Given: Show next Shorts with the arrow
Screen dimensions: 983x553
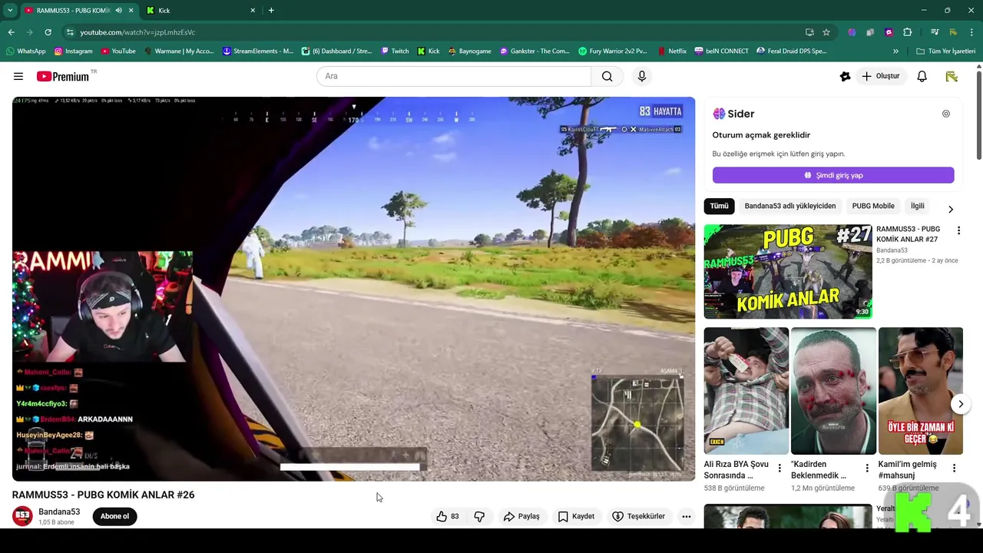Looking at the screenshot, I should [x=960, y=404].
